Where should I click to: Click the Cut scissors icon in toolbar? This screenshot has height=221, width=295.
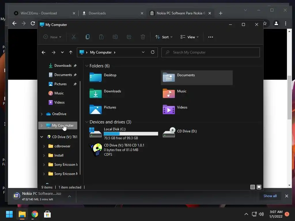73,37
